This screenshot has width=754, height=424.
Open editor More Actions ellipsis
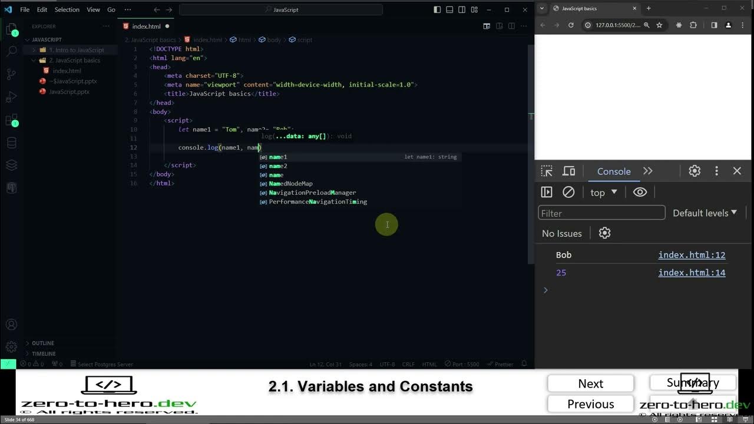click(524, 26)
